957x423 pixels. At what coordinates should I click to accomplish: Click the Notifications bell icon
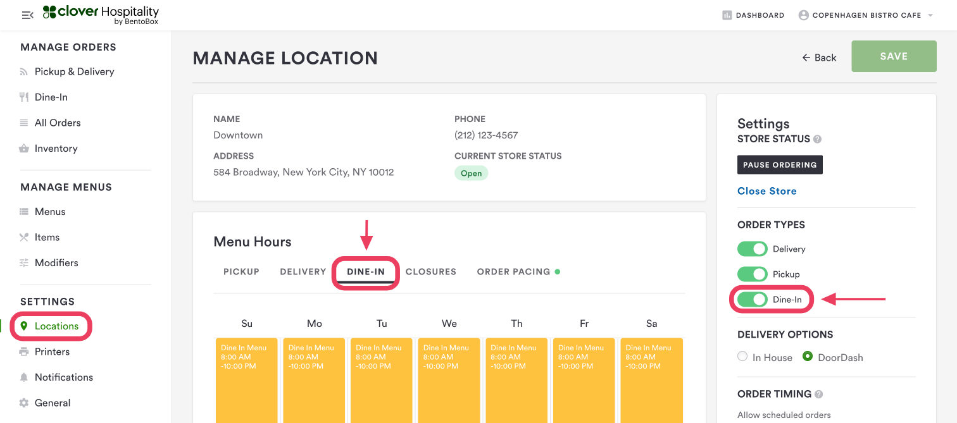point(24,377)
